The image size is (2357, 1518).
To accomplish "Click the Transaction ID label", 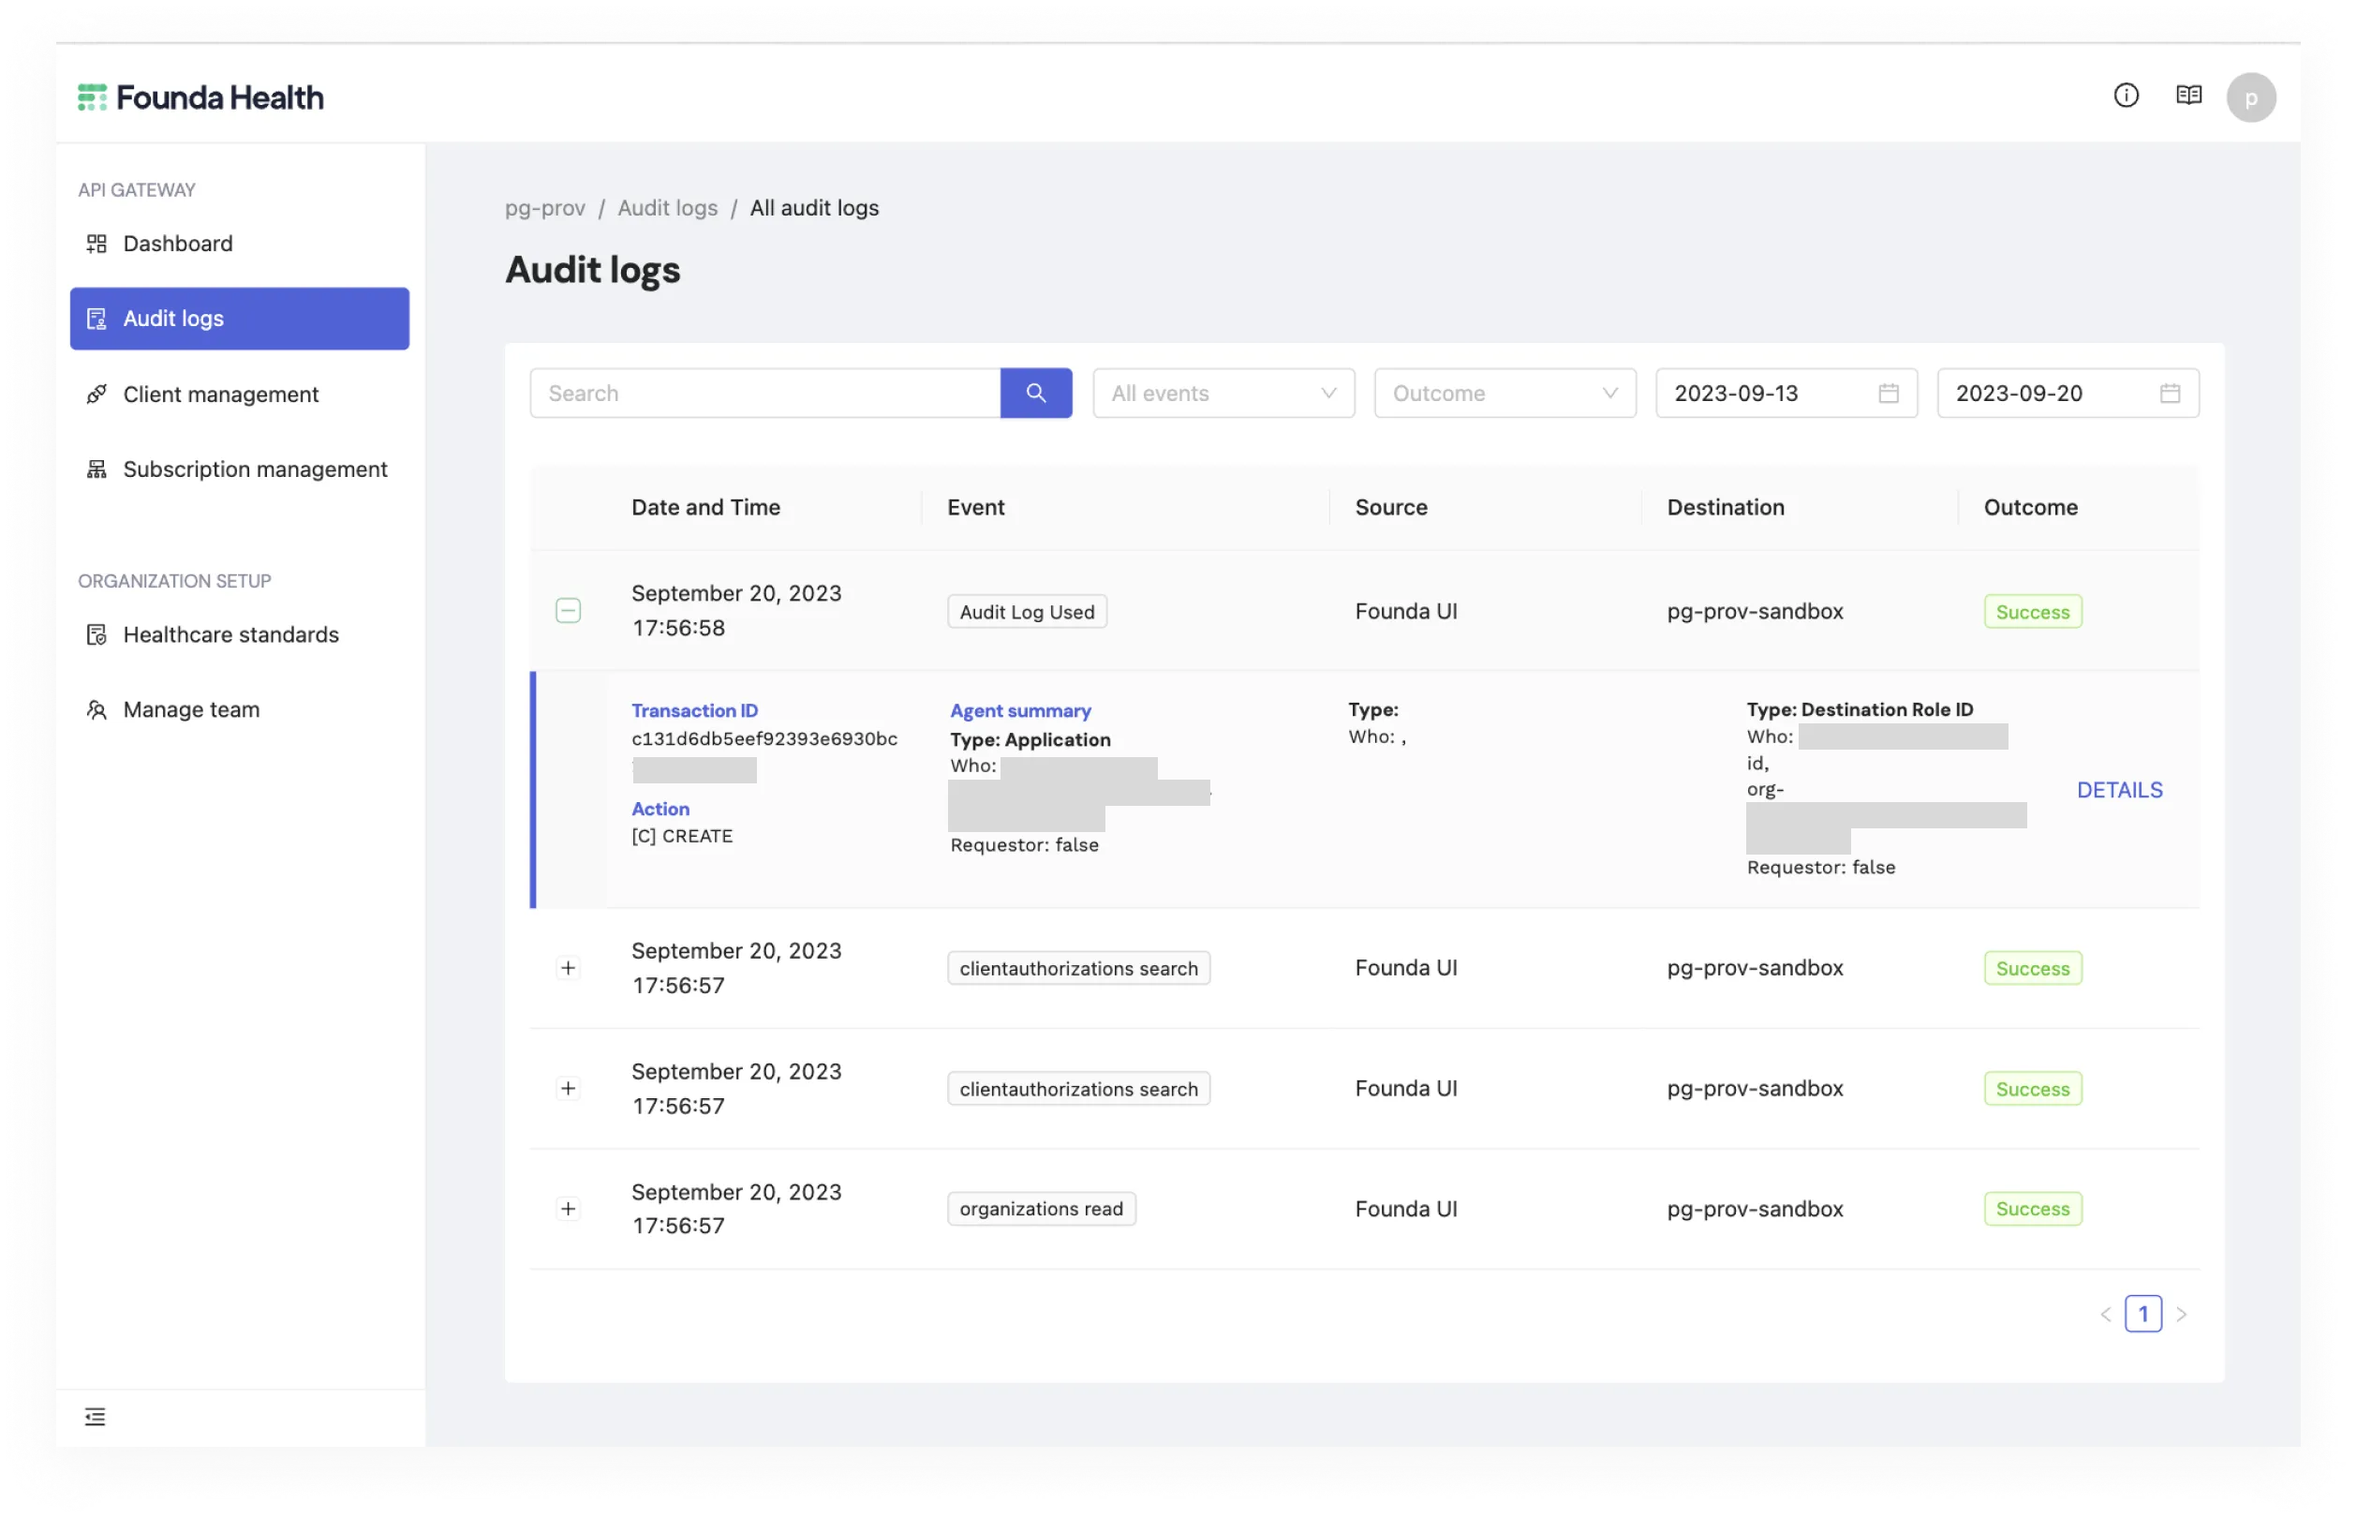I will [695, 709].
